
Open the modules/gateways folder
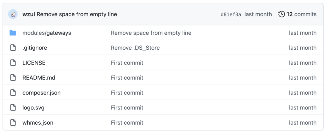pyautogui.click(x=47, y=33)
